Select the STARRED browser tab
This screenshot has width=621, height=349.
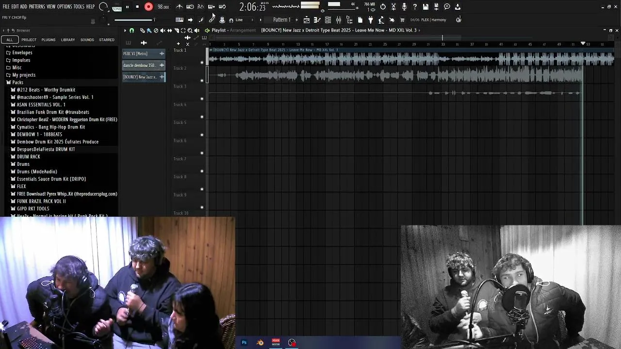107,40
